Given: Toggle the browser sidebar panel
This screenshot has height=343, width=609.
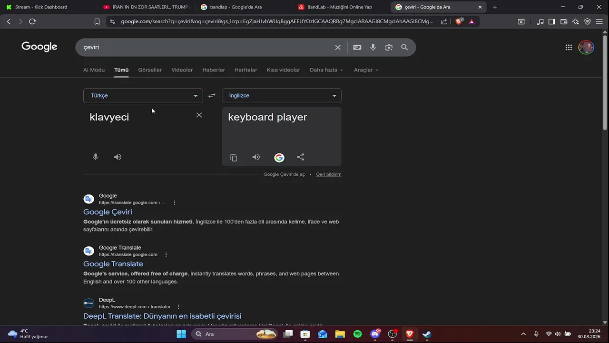Looking at the screenshot, I should [x=552, y=21].
